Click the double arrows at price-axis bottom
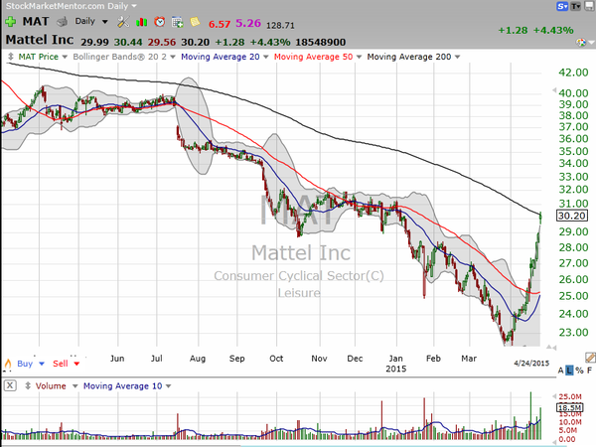596x447 pixels. [x=551, y=347]
